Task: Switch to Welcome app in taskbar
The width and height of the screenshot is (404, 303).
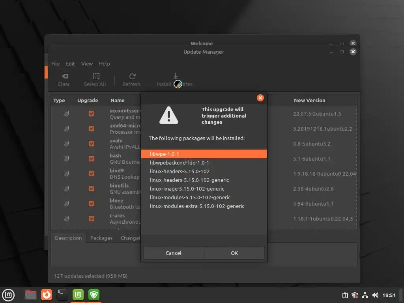Action: [x=78, y=295]
